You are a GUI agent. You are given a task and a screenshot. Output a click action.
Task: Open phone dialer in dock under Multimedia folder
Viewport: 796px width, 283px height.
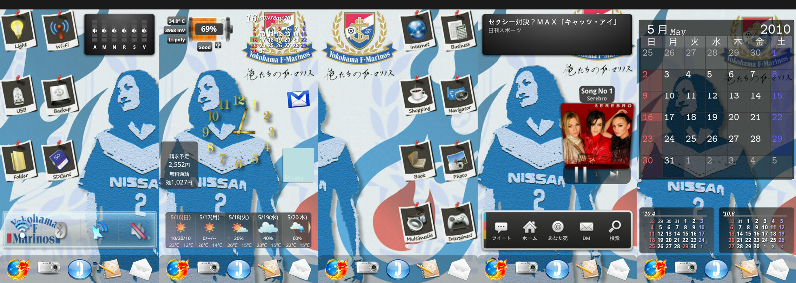[398, 269]
